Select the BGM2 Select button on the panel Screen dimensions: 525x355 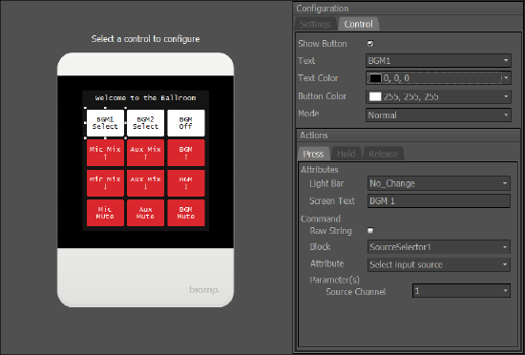point(145,123)
